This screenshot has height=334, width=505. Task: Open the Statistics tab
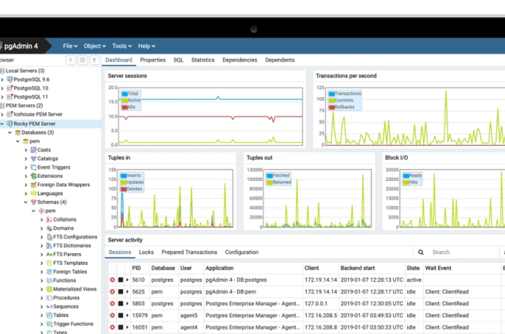click(203, 60)
